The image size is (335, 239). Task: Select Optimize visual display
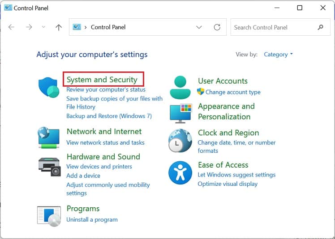click(228, 184)
